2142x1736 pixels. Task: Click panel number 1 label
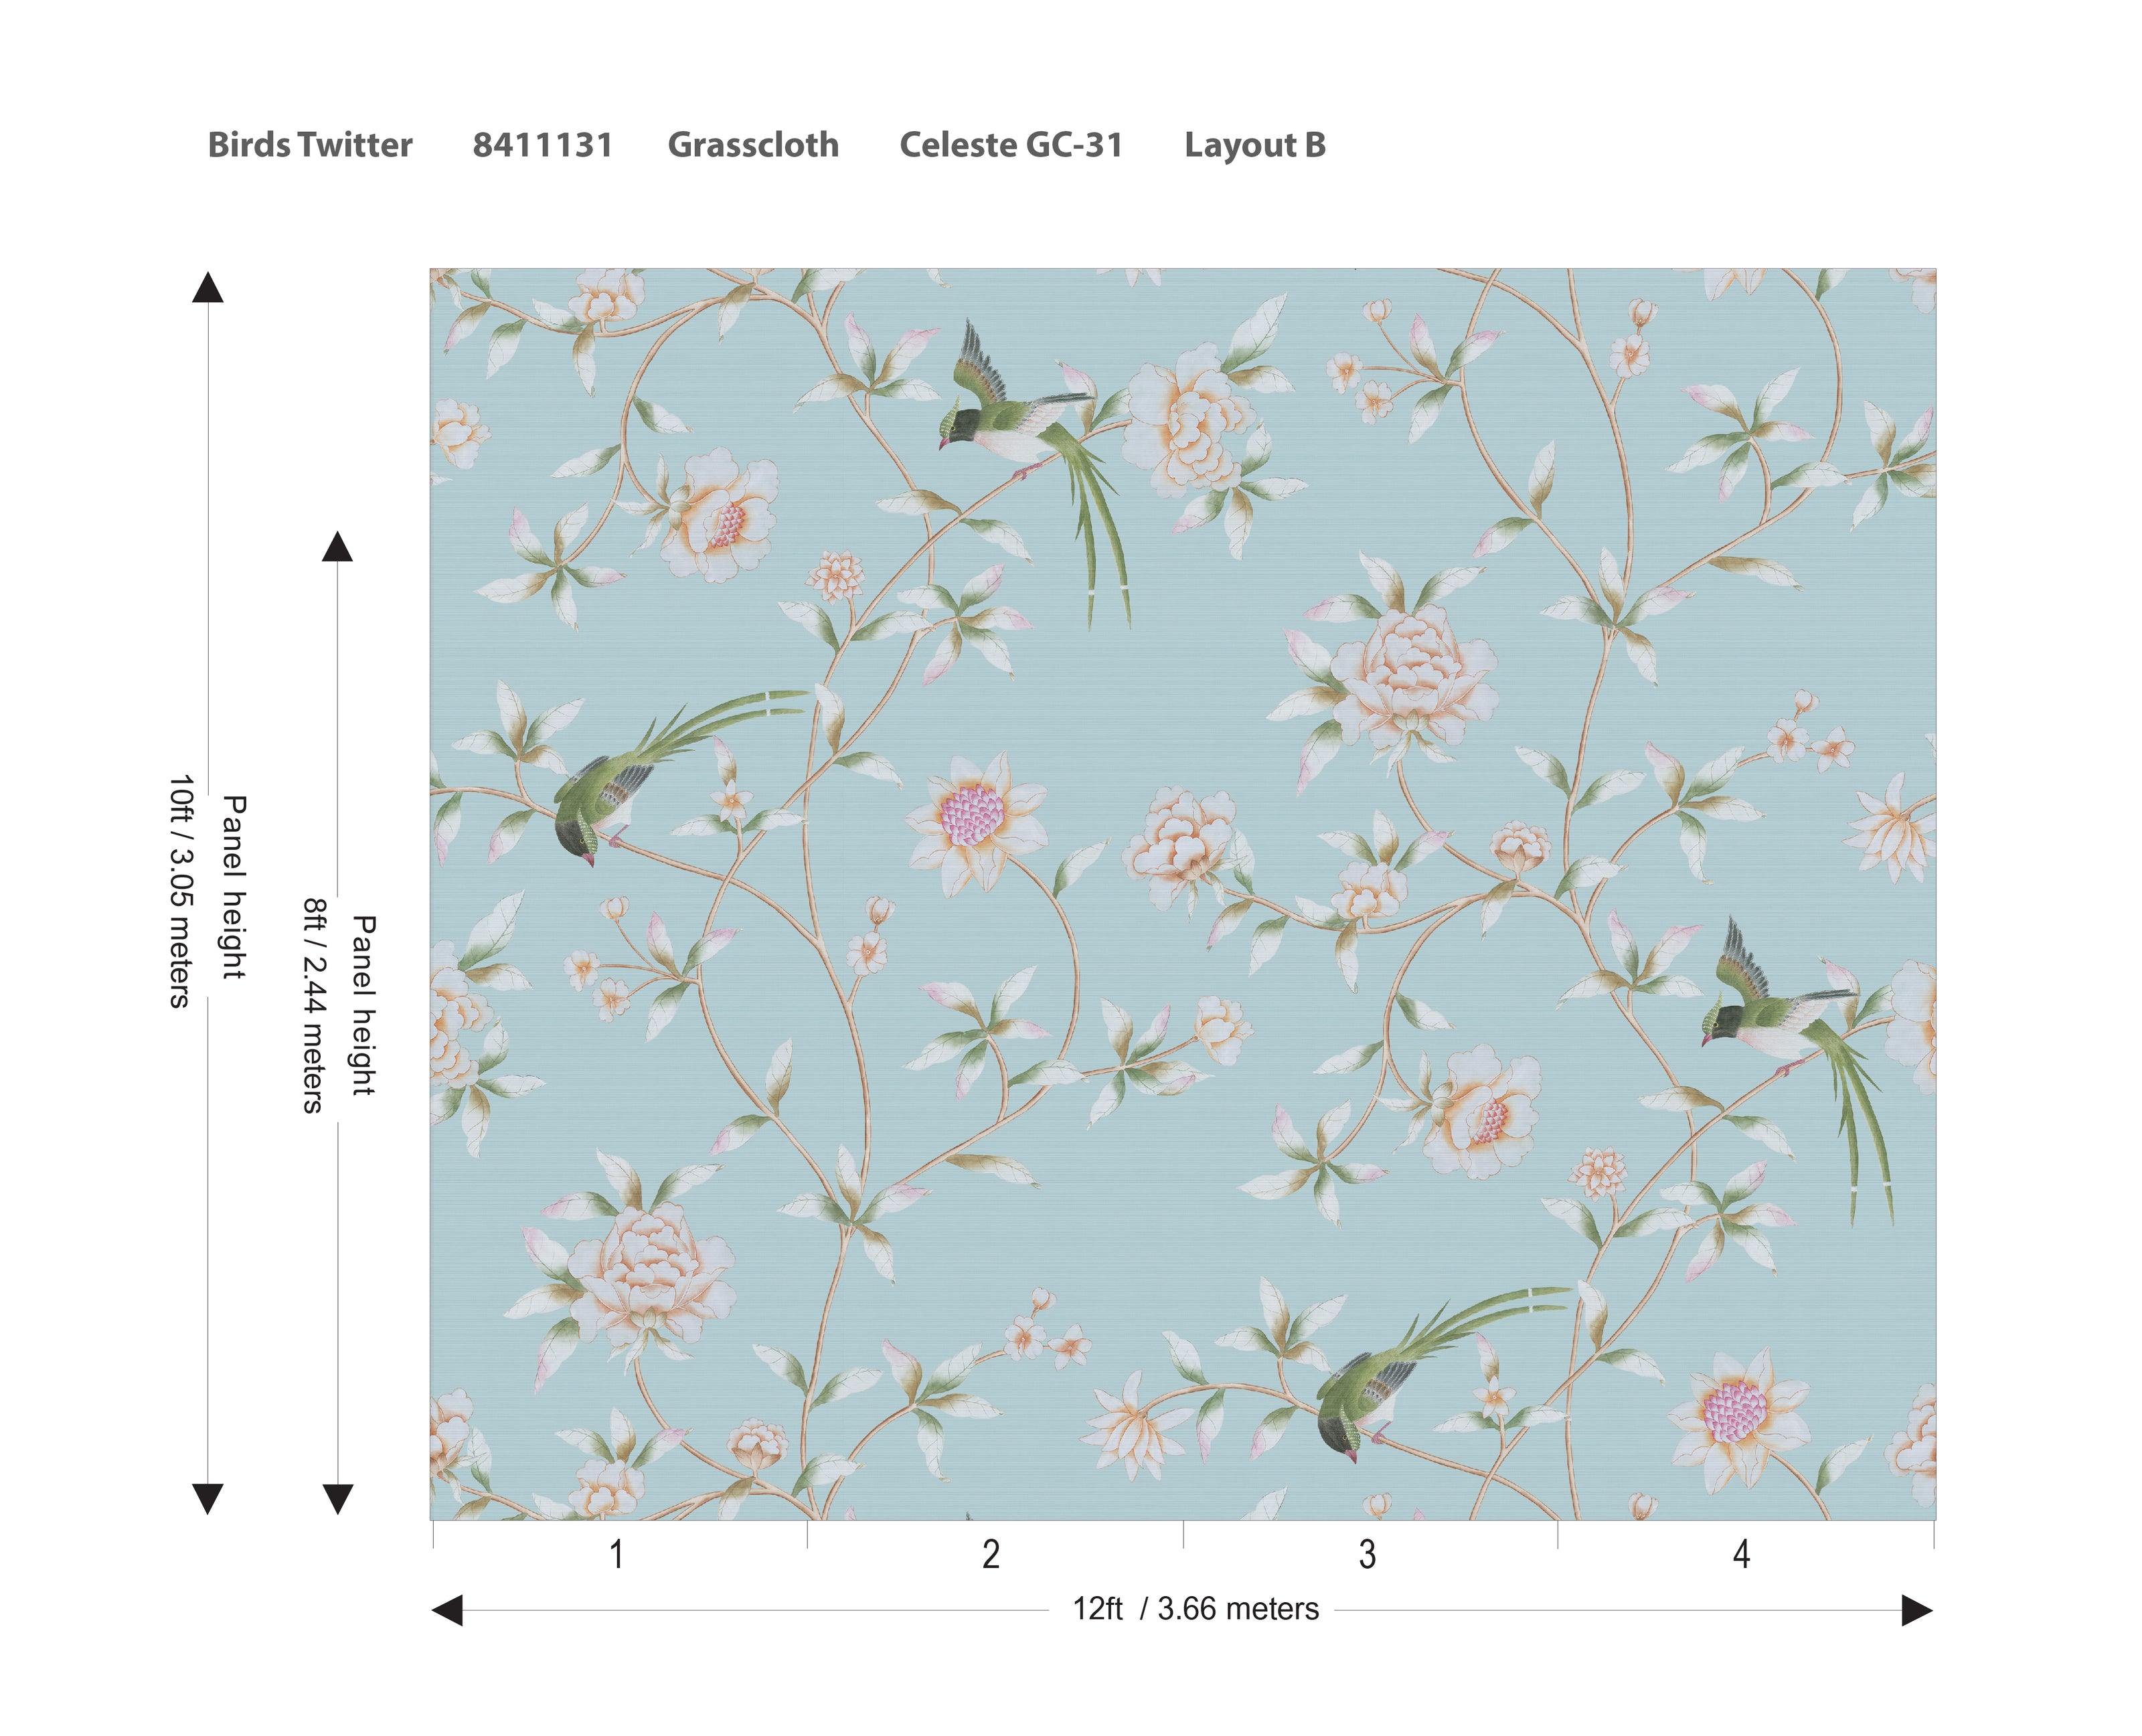617,1555
